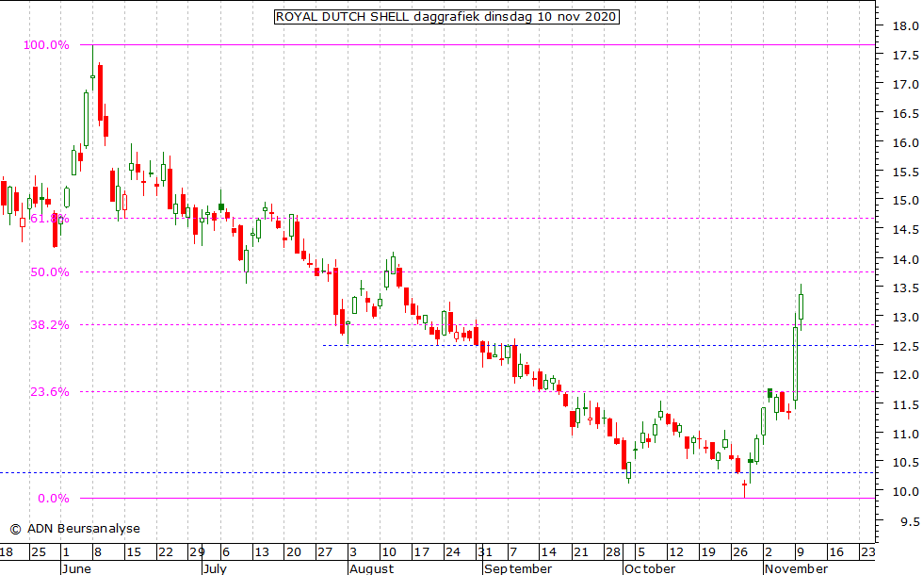This screenshot has height=575, width=923.
Task: Click the September month label
Action: (518, 568)
